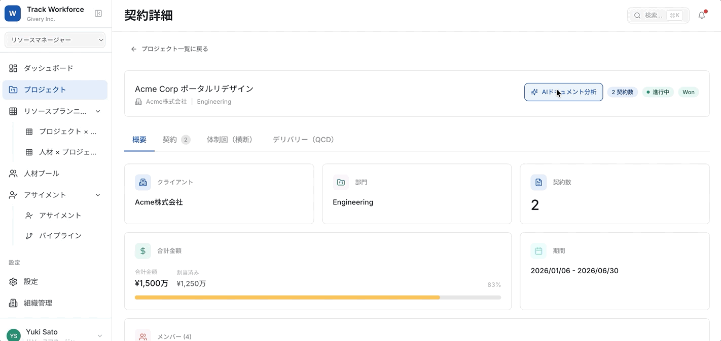Click the 設定 gear icon

click(x=13, y=282)
